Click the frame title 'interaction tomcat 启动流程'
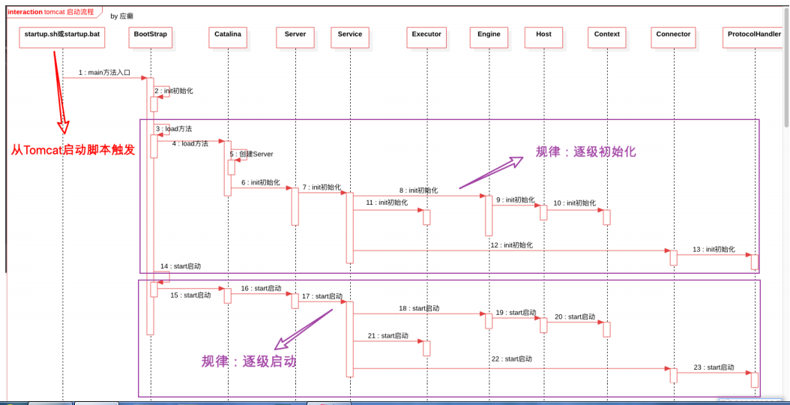790x405 pixels. coord(51,11)
